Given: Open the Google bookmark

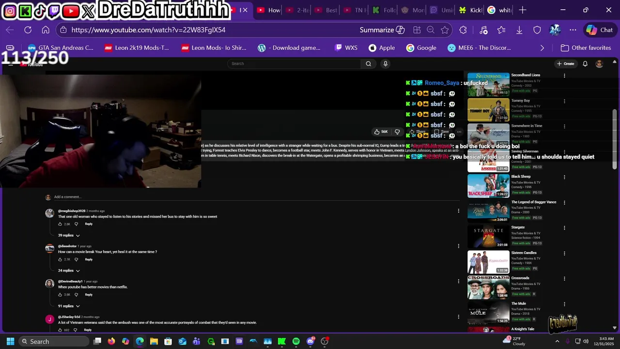Looking at the screenshot, I should [x=421, y=48].
